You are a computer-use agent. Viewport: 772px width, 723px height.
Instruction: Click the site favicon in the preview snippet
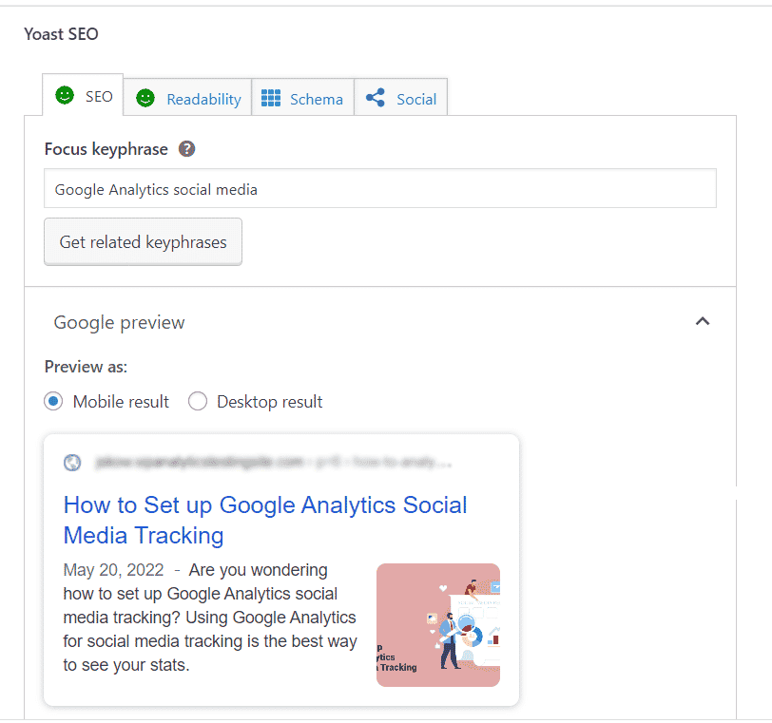coord(72,463)
